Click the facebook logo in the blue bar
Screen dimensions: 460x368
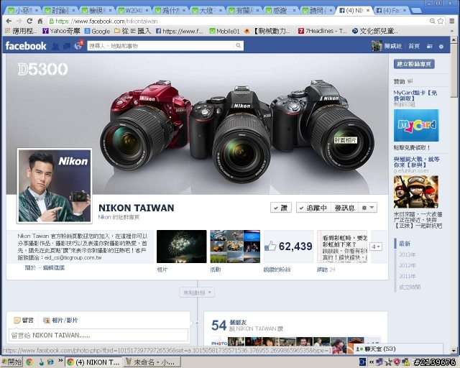[x=26, y=46]
